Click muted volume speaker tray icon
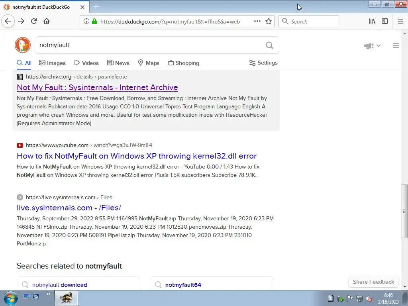Screen dimensions: 408x306 (x=369, y=298)
